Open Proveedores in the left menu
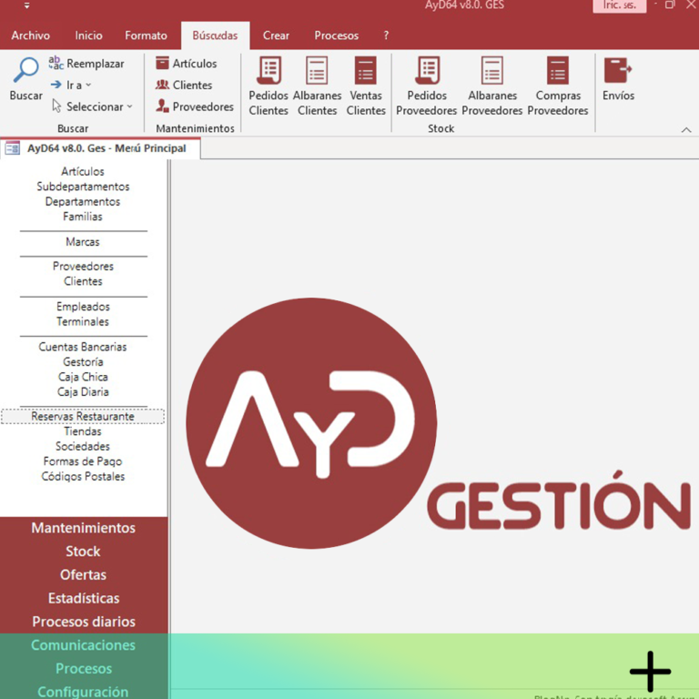The height and width of the screenshot is (699, 699). pyautogui.click(x=83, y=267)
